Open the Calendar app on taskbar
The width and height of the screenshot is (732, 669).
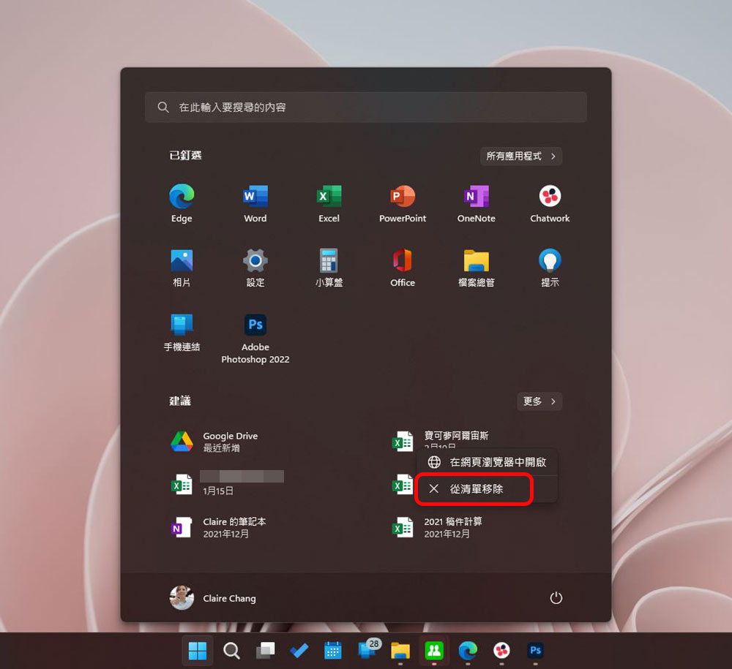[x=333, y=650]
